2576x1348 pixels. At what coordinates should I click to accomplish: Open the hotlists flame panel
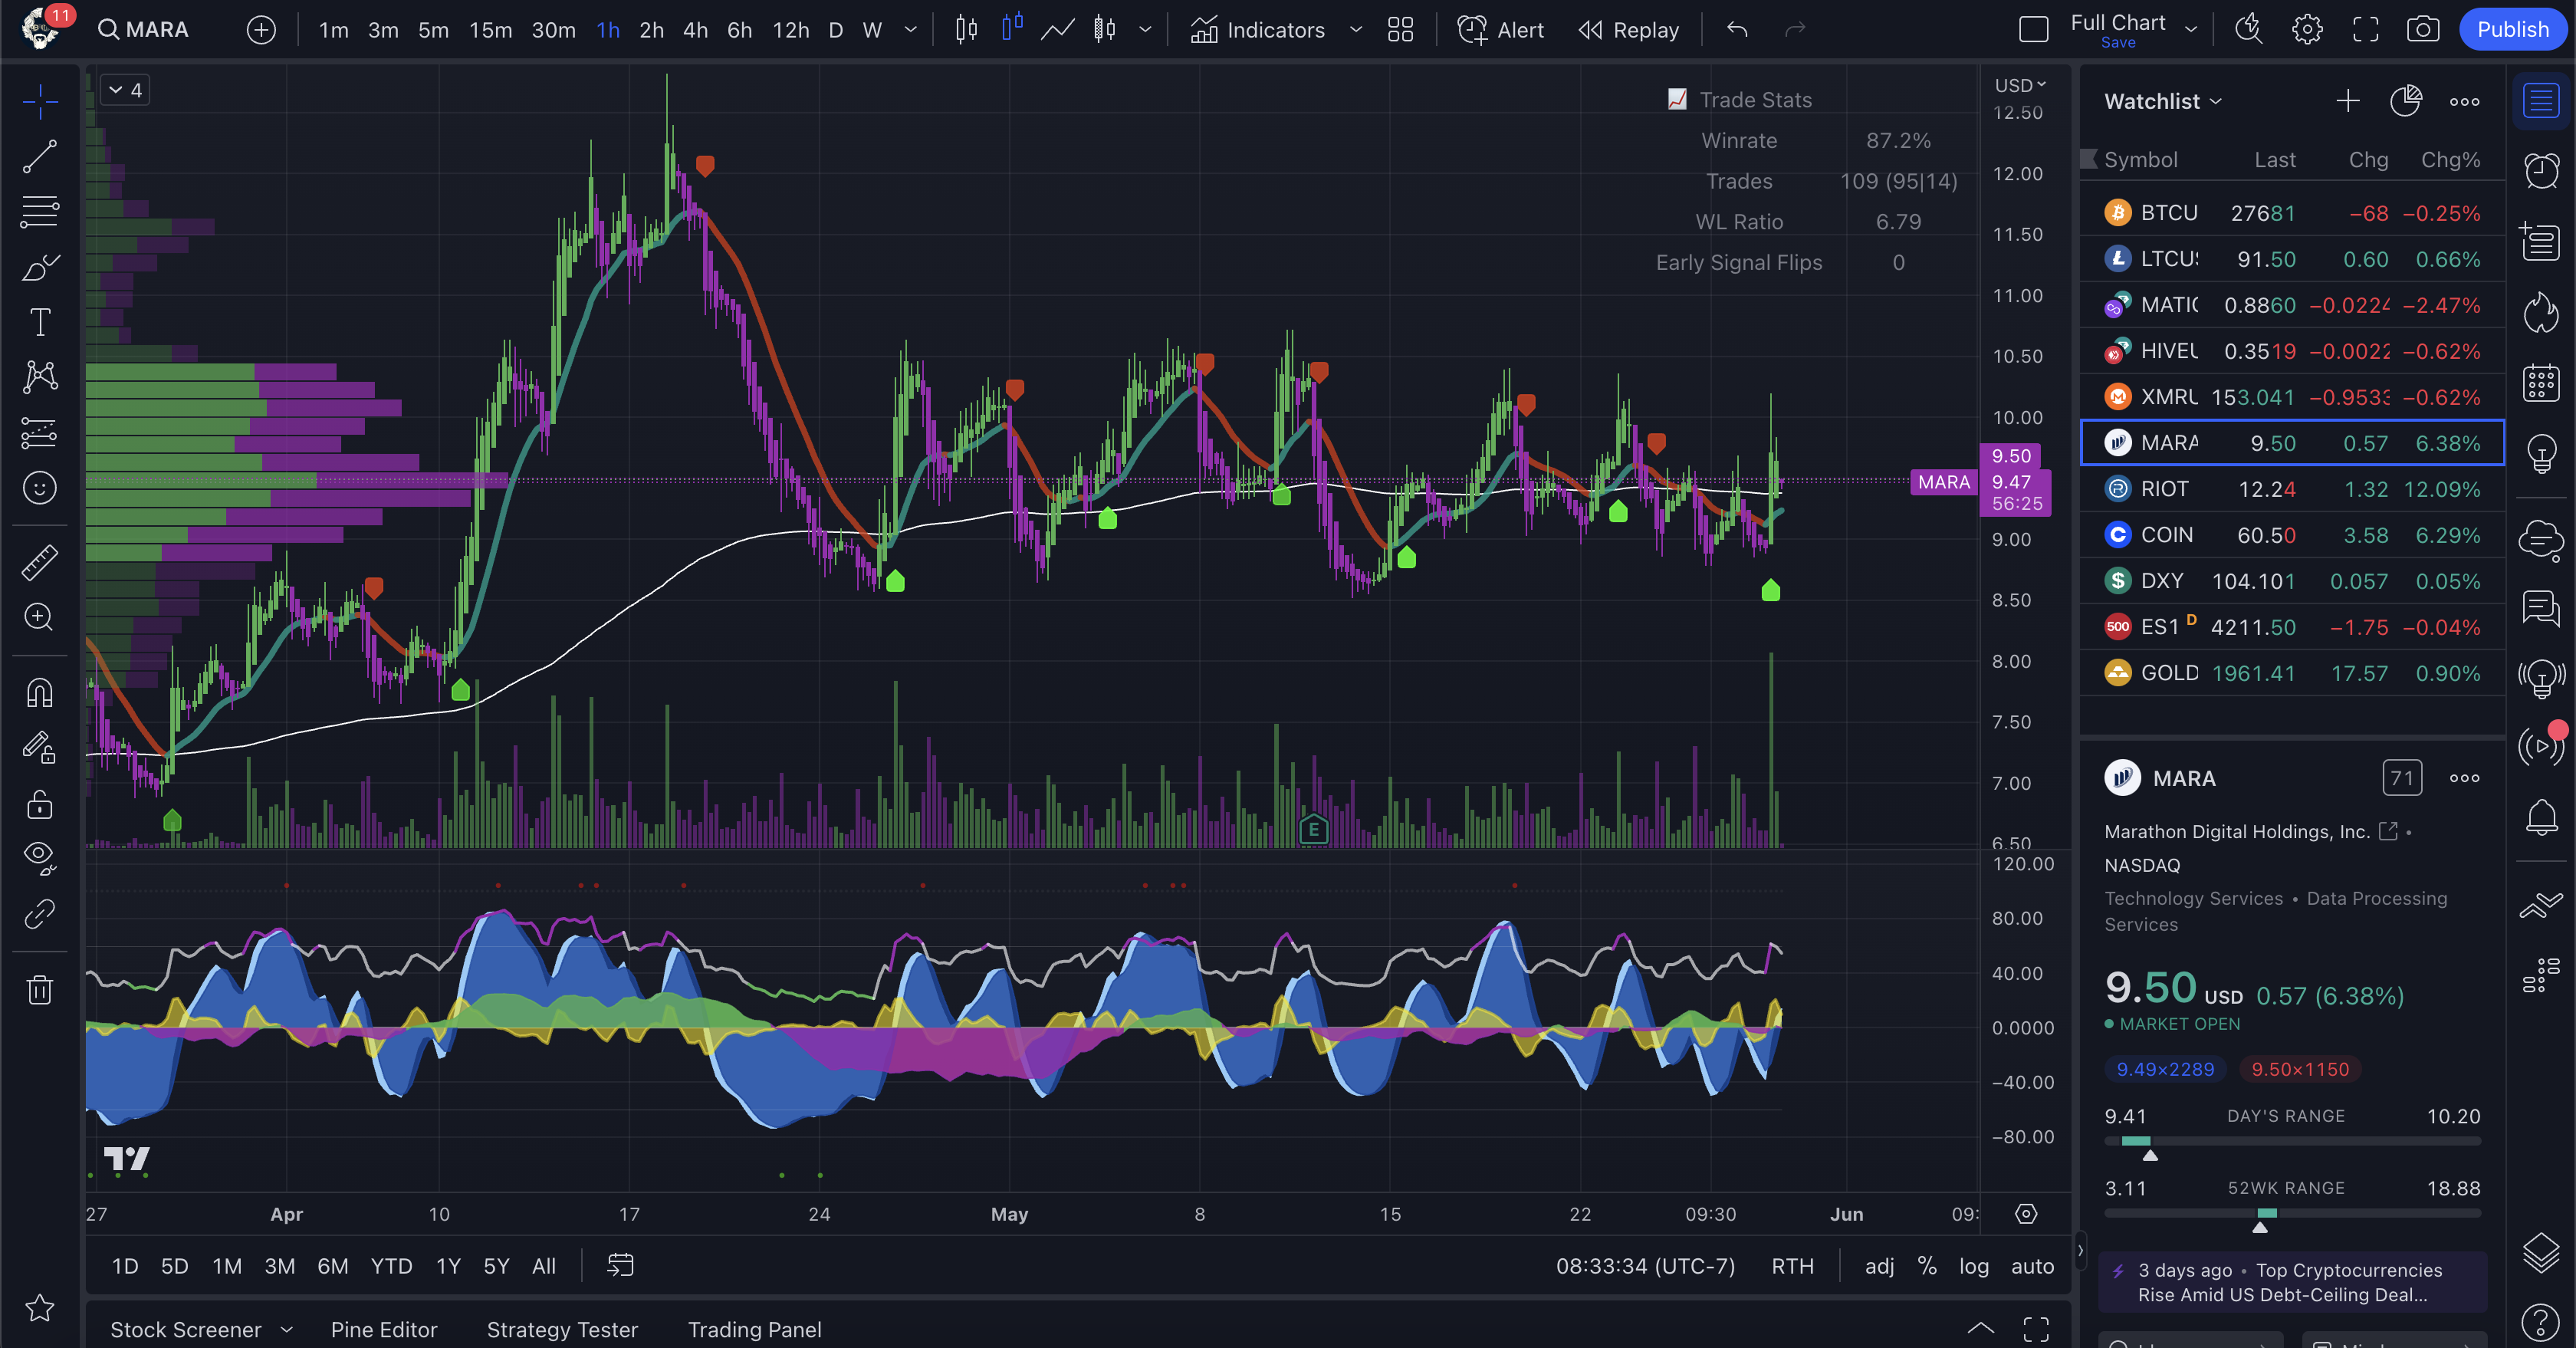click(x=2541, y=312)
